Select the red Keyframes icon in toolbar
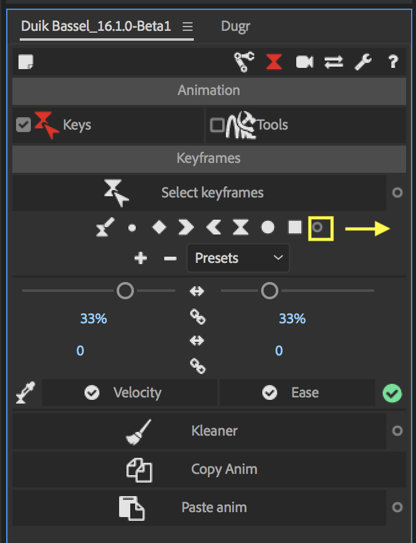 pos(273,61)
